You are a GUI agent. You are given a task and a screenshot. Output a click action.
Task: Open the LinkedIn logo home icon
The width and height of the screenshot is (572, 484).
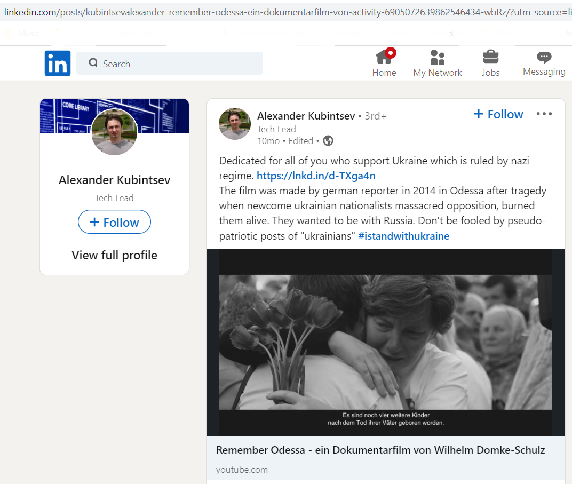coord(58,63)
